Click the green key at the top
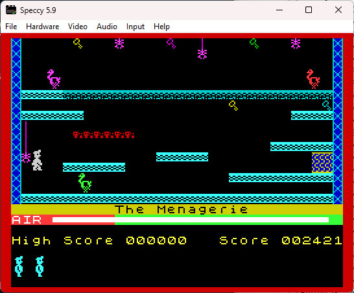 (254, 43)
